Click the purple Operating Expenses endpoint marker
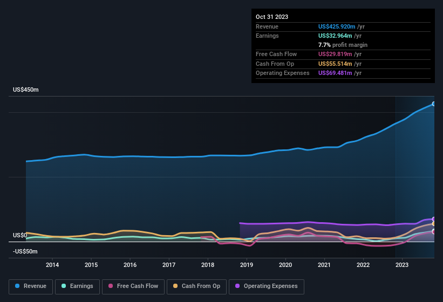The image size is (443, 302). tap(434, 219)
